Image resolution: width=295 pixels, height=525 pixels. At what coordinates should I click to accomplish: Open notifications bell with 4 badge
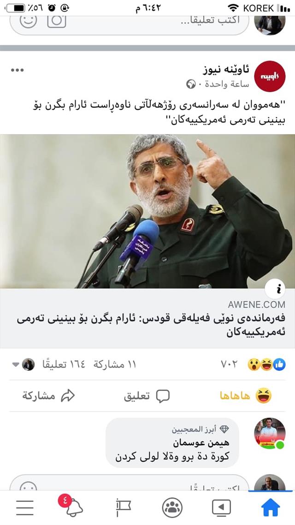coord(71,507)
